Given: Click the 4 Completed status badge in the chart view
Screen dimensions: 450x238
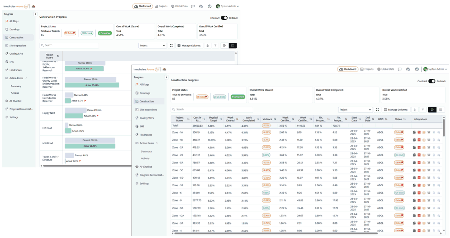Looking at the screenshot, I should 104,33.
